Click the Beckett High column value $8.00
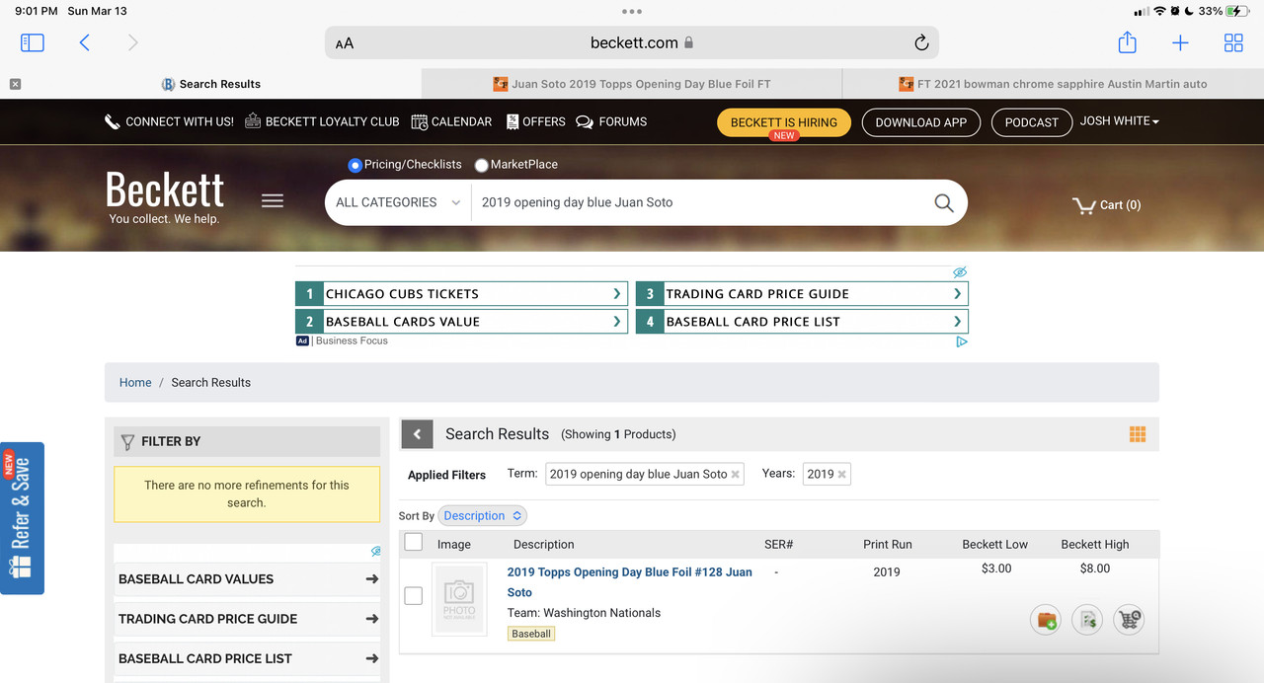Screen dimensions: 1264x683 point(1095,569)
